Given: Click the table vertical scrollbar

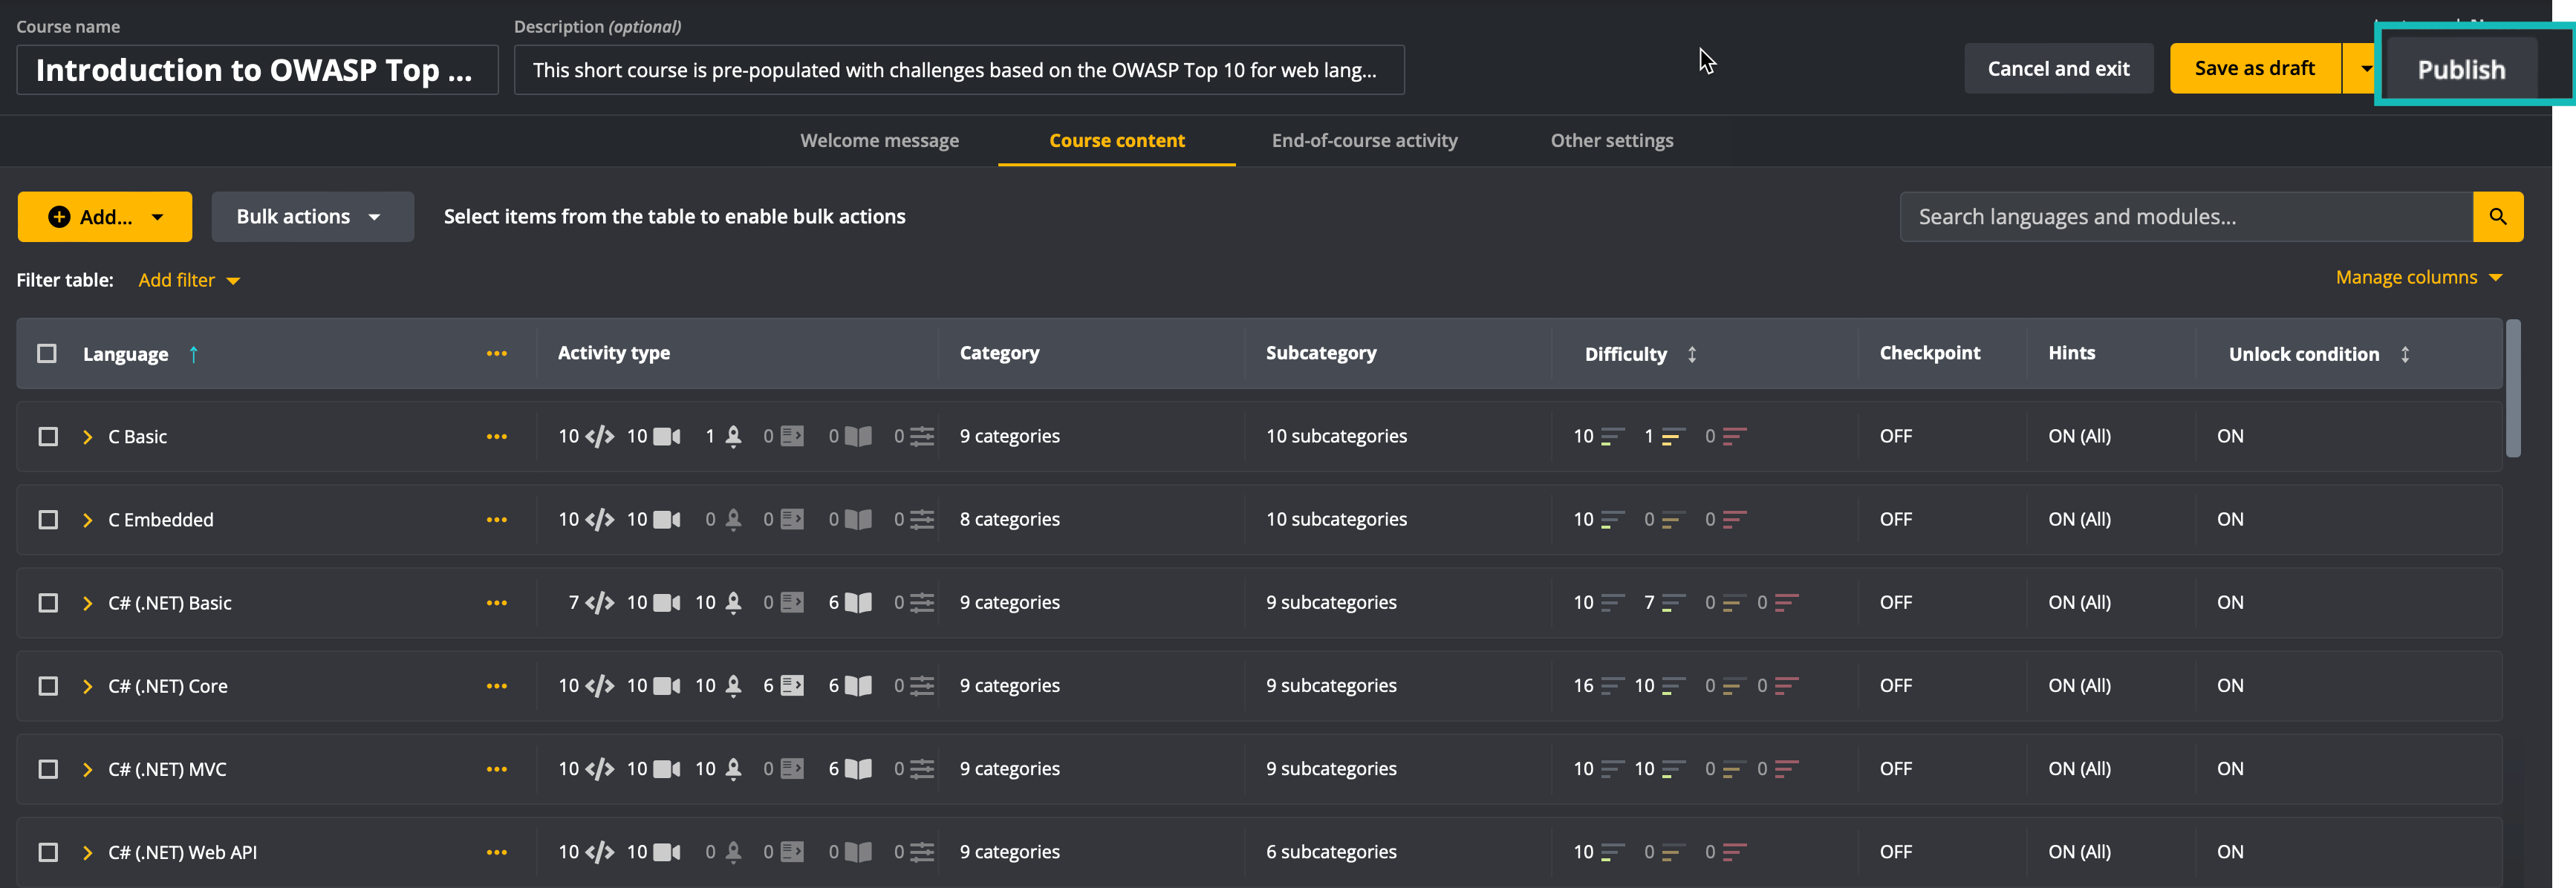Looking at the screenshot, I should (2513, 388).
